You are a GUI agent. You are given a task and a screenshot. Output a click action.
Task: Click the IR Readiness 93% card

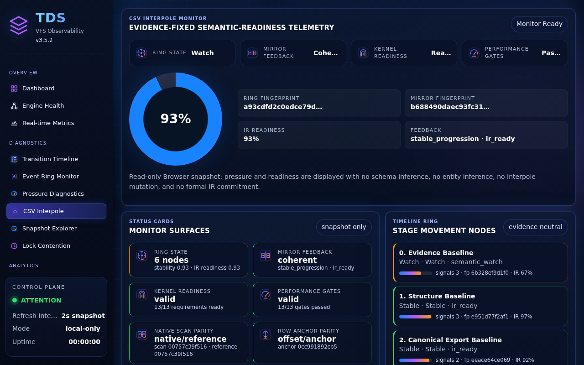pyautogui.click(x=319, y=135)
